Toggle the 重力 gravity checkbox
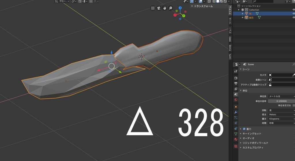Screen dimensions: 295x161 tap(244, 129)
